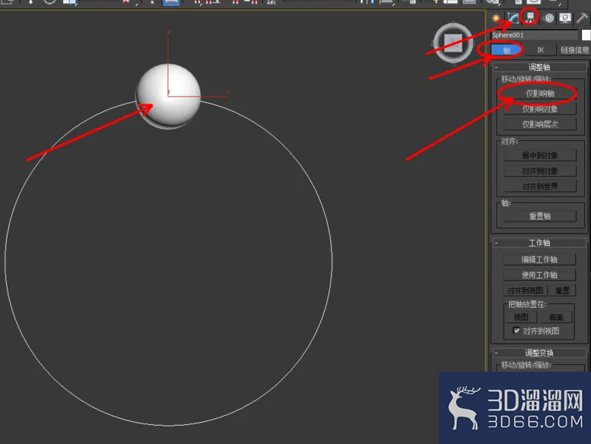Click the 对齐到世界 button
Viewport: 591px width, 444px height.
click(x=540, y=187)
